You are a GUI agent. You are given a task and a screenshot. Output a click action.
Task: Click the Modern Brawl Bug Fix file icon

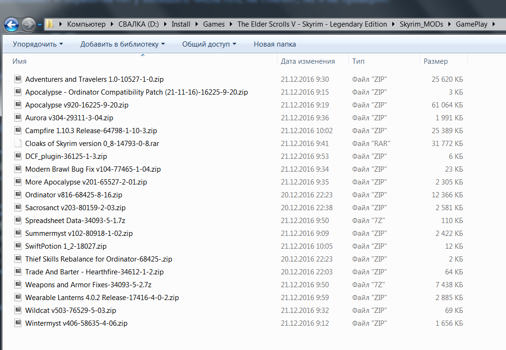(18, 168)
